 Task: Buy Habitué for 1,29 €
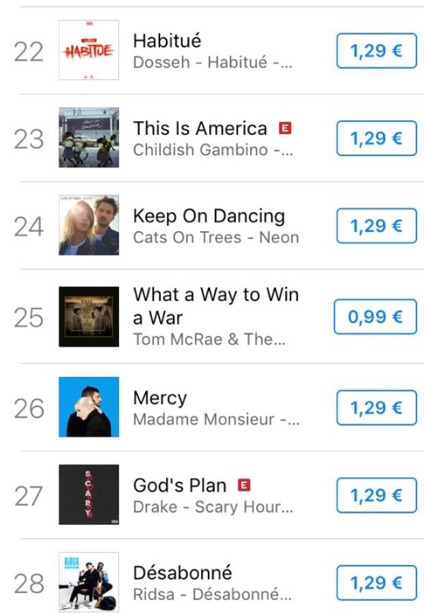pyautogui.click(x=376, y=51)
